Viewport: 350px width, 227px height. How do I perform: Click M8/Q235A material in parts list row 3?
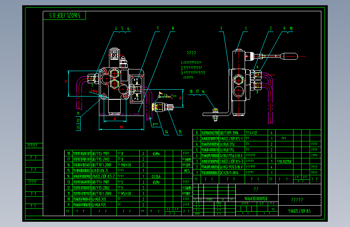[x=284, y=161]
